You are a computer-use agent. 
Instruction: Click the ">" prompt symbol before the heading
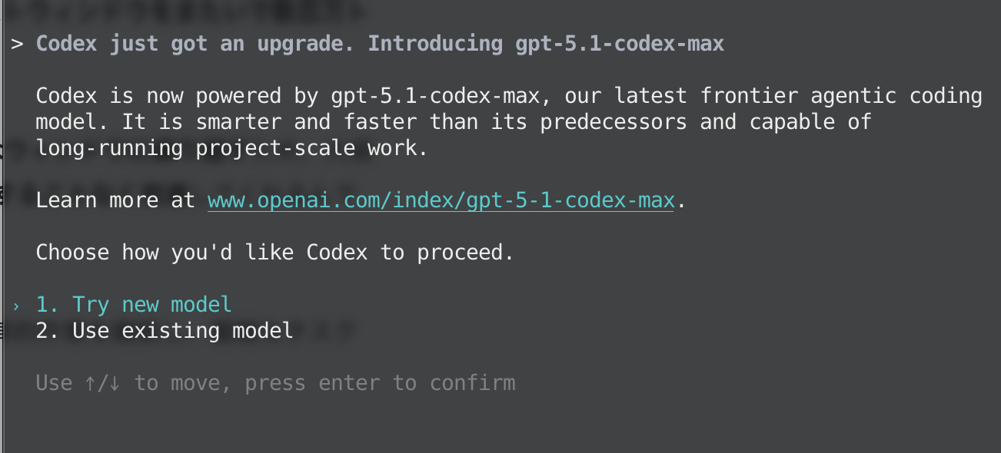16,44
